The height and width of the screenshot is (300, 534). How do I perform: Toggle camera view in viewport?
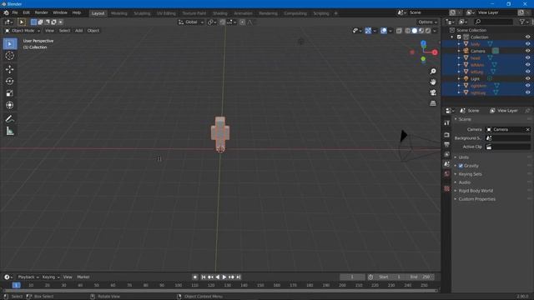433,92
